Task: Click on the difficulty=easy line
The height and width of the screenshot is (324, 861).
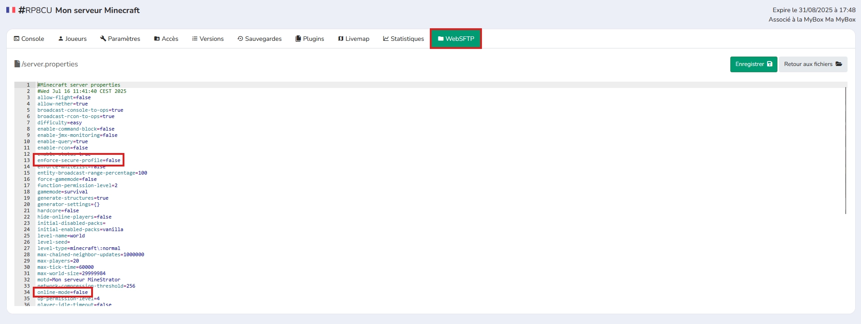Action: [59, 123]
